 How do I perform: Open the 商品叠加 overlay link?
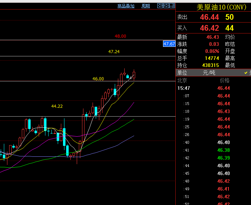click(x=126, y=6)
